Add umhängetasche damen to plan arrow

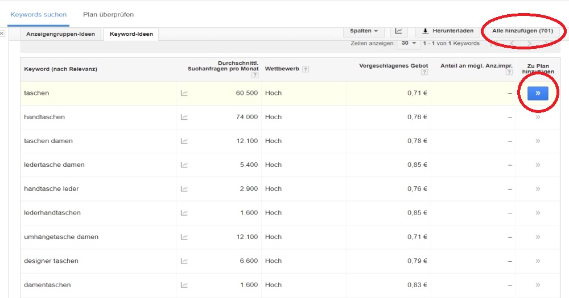(x=538, y=237)
